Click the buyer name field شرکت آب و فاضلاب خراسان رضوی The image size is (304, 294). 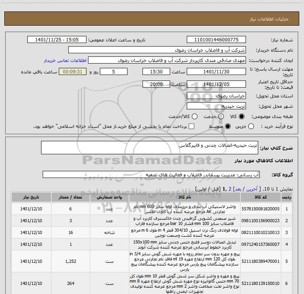(x=157, y=50)
